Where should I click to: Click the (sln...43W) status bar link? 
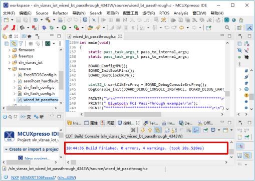pyautogui.click(x=67, y=178)
